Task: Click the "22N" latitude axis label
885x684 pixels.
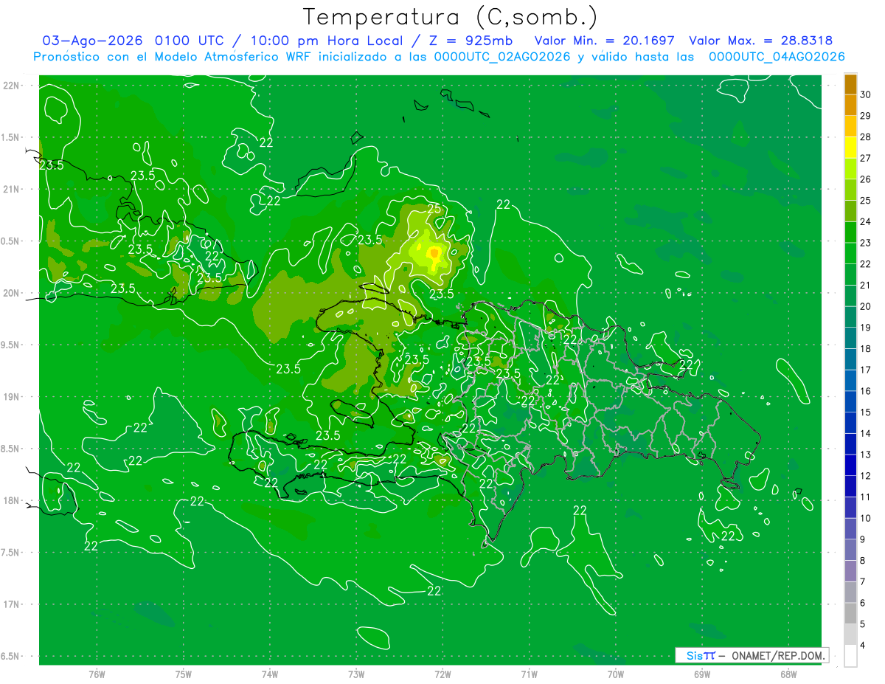Action: [x=11, y=85]
